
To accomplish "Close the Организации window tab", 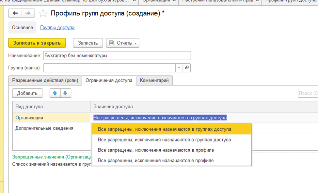I will (174, 1).
